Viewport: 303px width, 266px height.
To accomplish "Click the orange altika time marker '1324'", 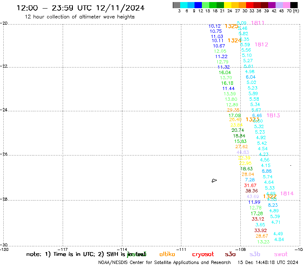I will [x=234, y=41].
